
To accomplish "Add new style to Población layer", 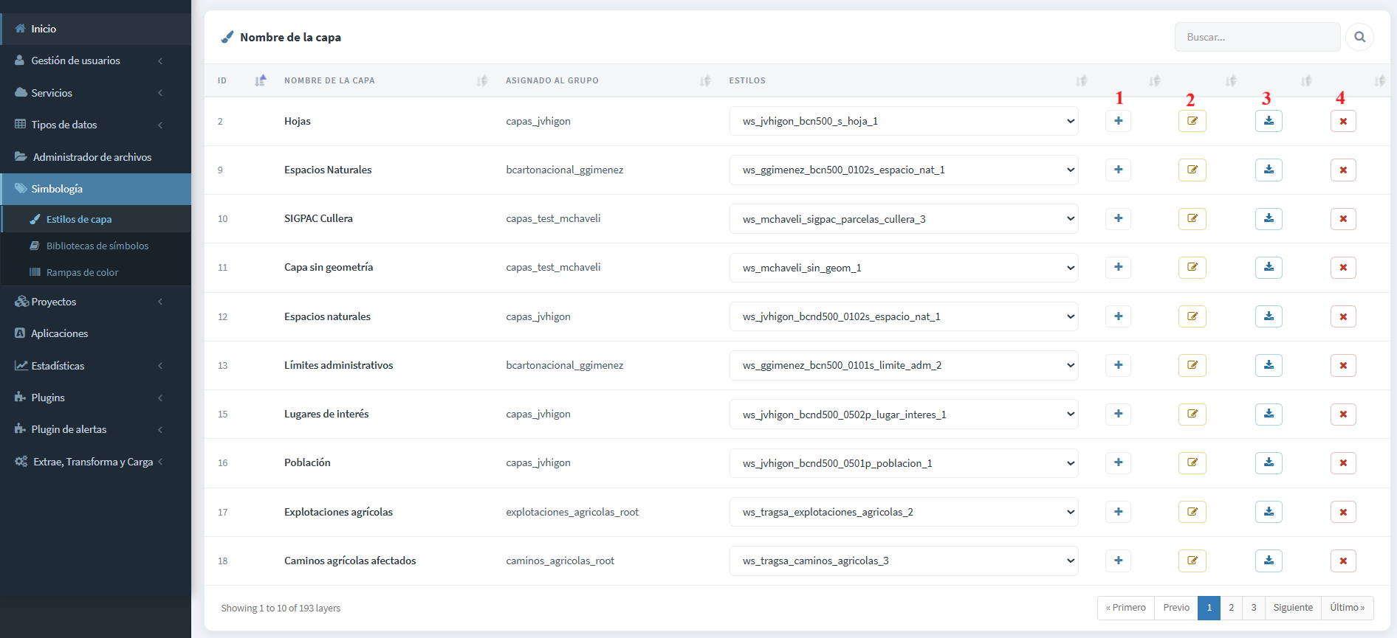I will point(1118,462).
